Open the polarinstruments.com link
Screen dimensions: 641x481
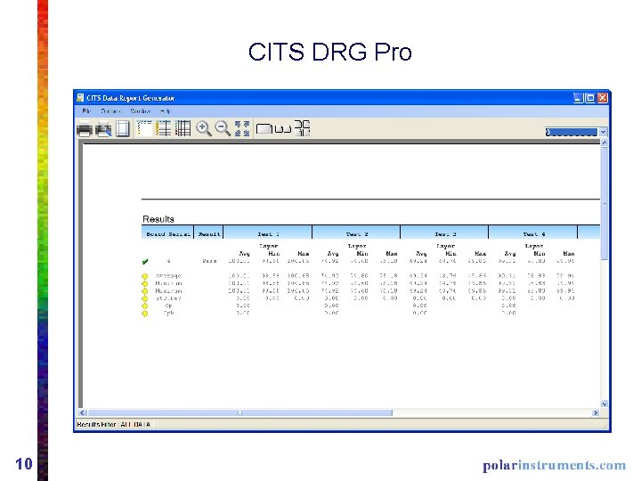(554, 466)
